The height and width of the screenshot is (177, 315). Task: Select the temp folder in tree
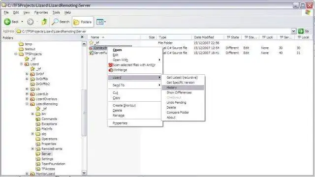coord(25,44)
